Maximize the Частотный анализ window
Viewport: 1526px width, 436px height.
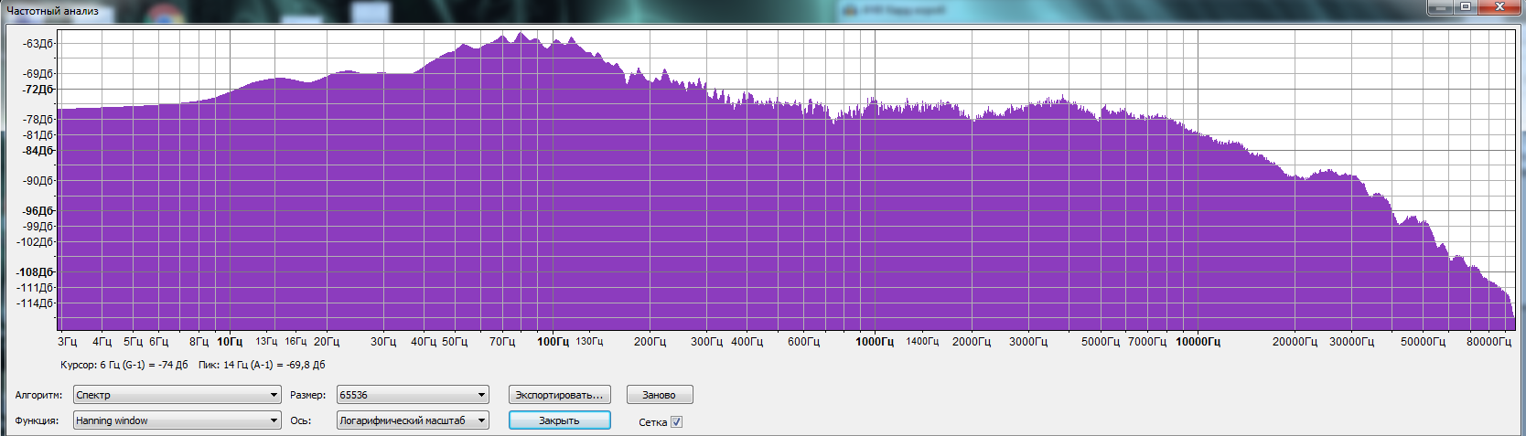click(x=1466, y=6)
